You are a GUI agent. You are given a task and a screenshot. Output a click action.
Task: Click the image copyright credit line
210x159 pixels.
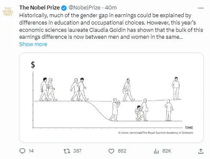pos(156,133)
